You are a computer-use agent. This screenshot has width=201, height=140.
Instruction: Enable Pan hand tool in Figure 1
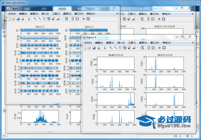click(44, 19)
